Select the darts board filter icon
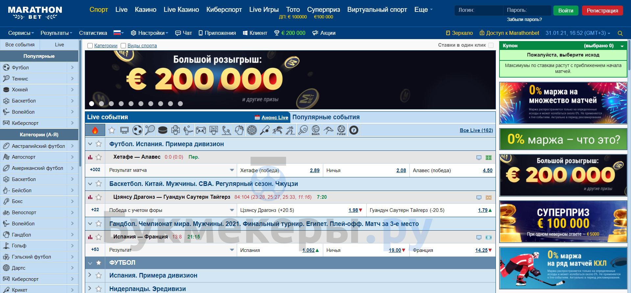This screenshot has width=631, height=293. pyautogui.click(x=252, y=130)
